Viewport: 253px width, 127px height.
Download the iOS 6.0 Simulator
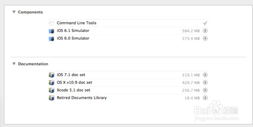(x=205, y=38)
